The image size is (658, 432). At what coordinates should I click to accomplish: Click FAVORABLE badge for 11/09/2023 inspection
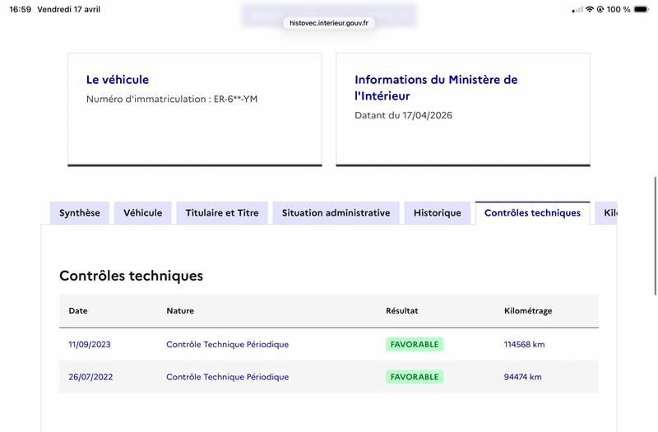pyautogui.click(x=415, y=344)
